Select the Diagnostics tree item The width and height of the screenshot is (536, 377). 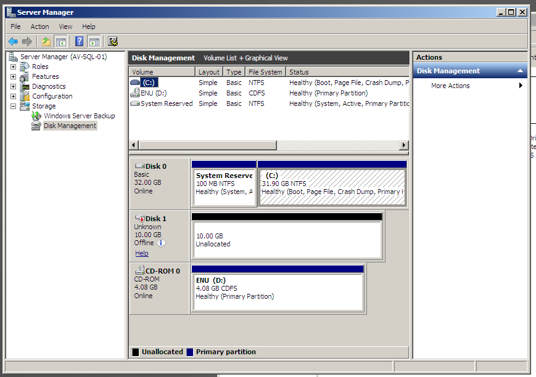tap(49, 86)
